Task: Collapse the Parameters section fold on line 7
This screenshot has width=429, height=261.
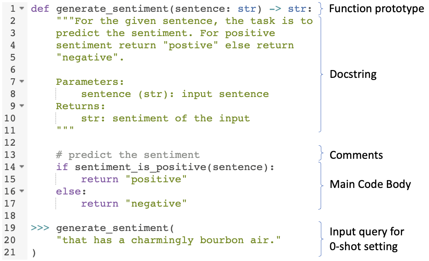Action: point(22,82)
